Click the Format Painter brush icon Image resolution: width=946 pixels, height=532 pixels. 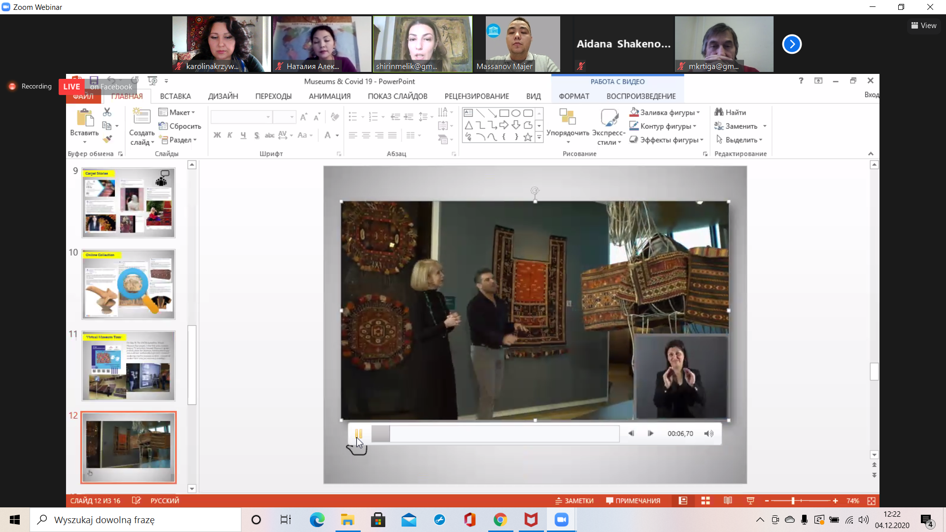107,139
